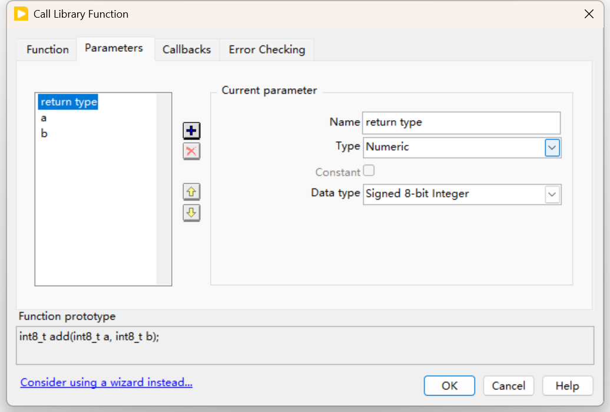The image size is (610, 412).
Task: Move parameter up using the yellow up-arrow icon
Action: point(191,192)
